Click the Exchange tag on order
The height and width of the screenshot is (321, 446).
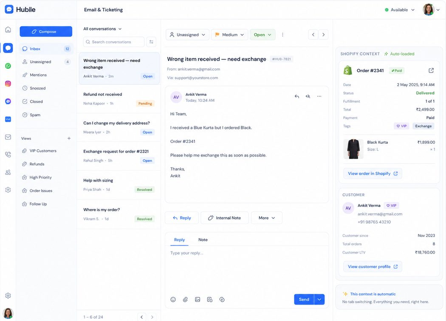(x=423, y=126)
